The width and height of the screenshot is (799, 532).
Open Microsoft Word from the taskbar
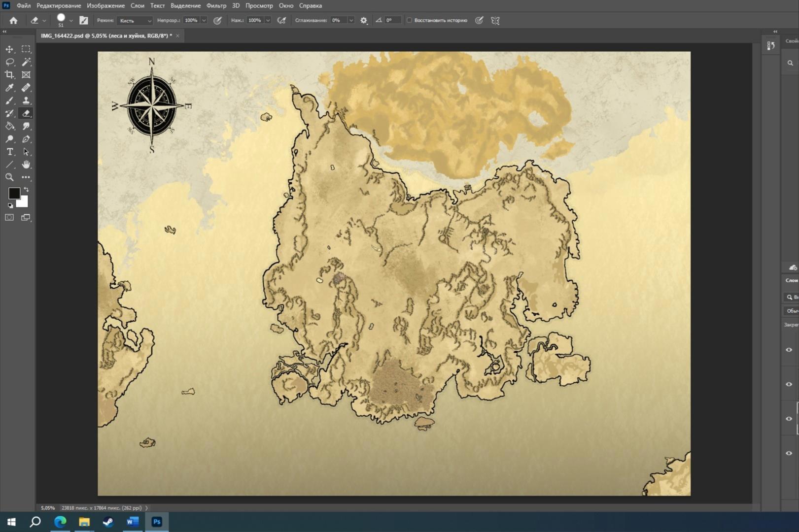(x=133, y=522)
